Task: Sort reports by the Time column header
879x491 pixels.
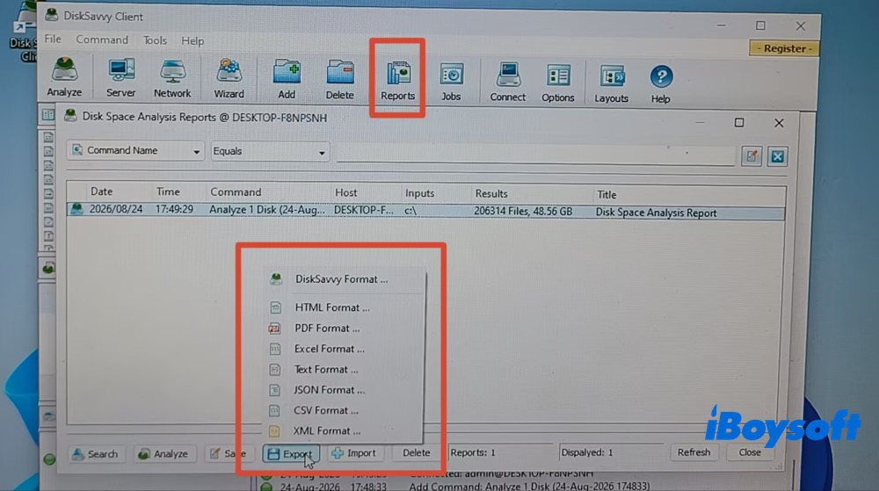Action: [168, 192]
